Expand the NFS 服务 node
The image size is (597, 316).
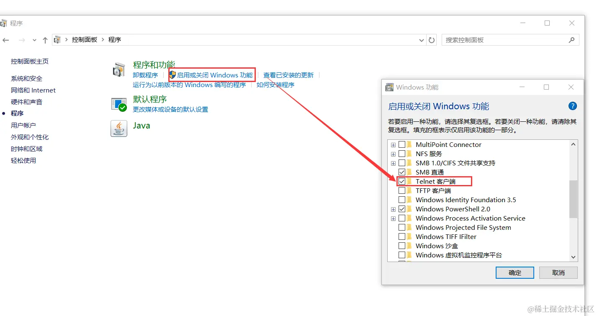click(393, 154)
